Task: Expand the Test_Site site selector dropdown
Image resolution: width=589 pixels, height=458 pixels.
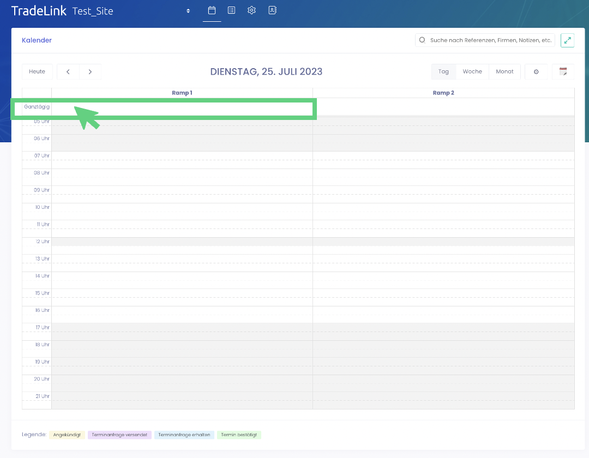Action: [x=188, y=11]
